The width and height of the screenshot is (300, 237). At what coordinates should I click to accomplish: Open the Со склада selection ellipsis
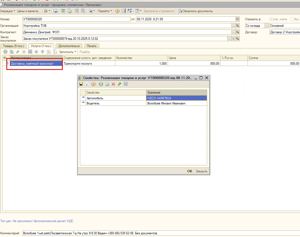267,25
